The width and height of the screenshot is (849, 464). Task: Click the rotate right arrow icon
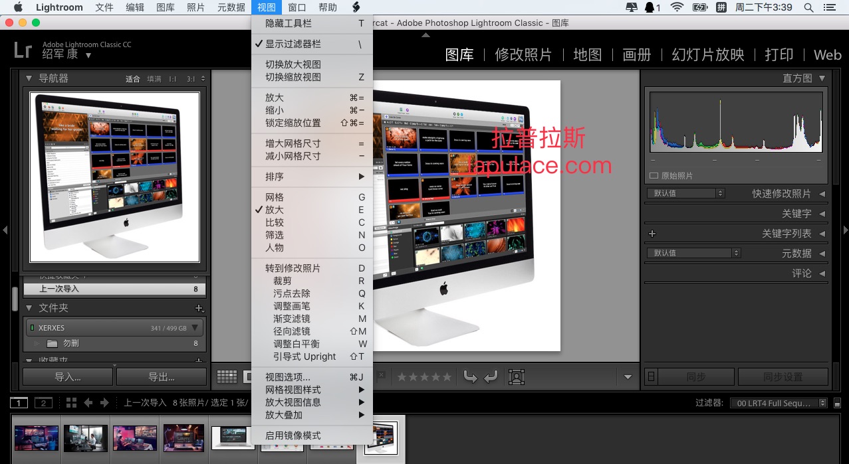(491, 377)
